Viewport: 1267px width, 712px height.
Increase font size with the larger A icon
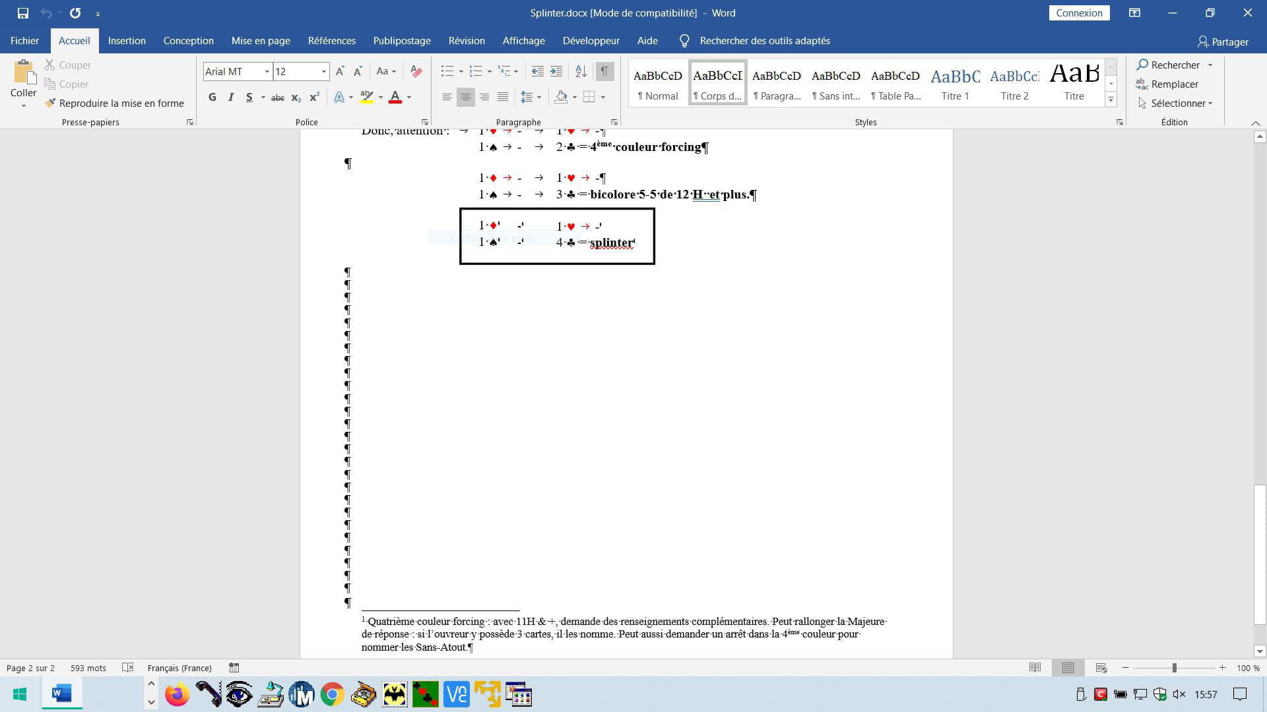pos(340,71)
